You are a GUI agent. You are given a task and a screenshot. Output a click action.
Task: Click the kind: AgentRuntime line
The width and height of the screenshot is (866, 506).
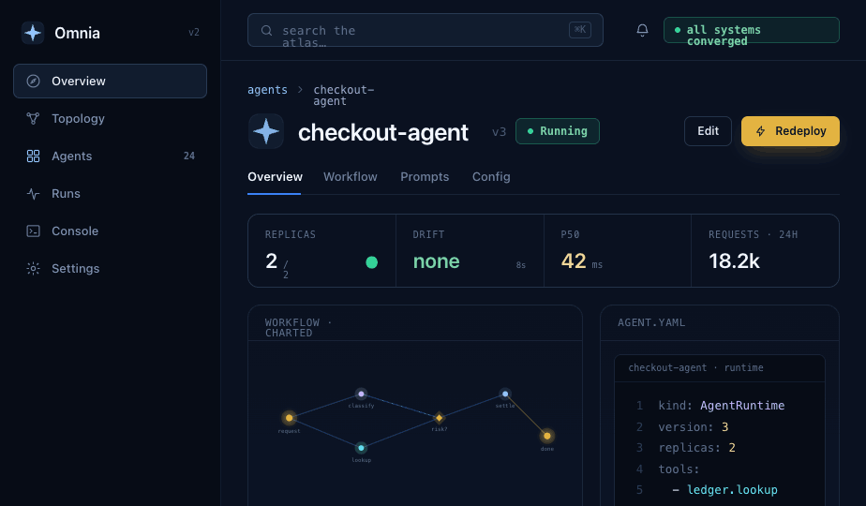(x=721, y=406)
